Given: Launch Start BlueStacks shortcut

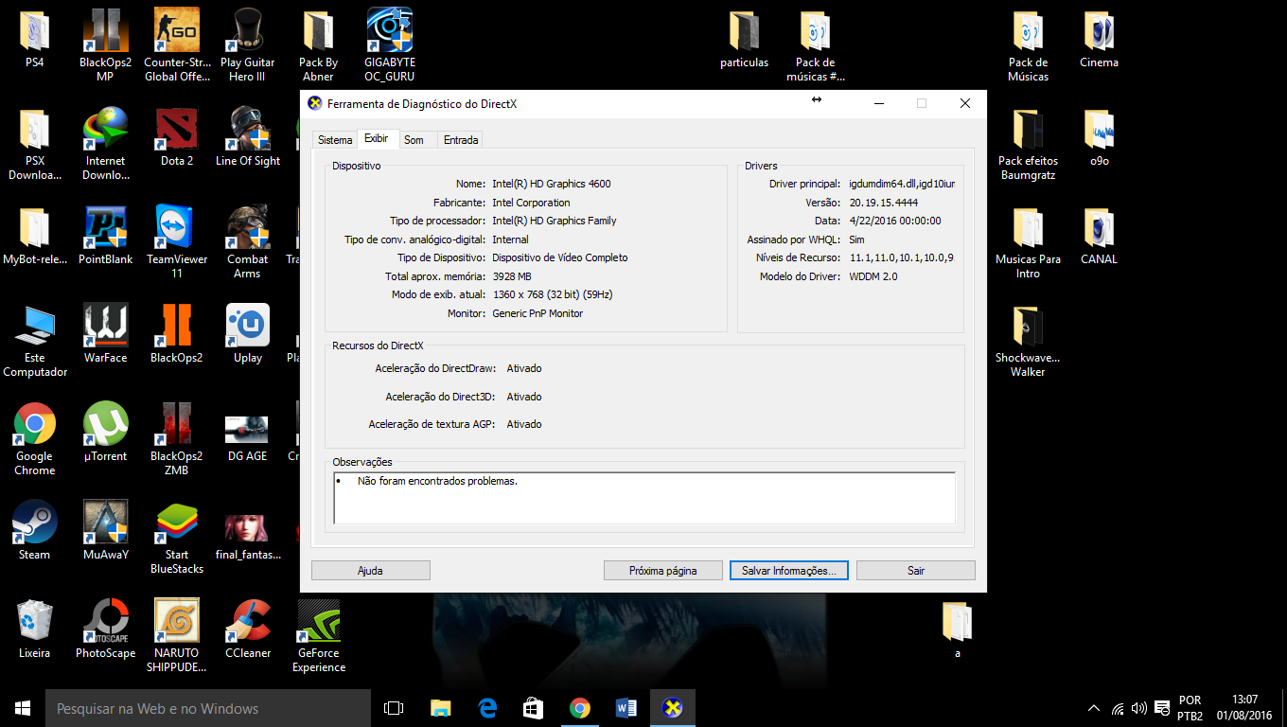Looking at the screenshot, I should (x=177, y=538).
